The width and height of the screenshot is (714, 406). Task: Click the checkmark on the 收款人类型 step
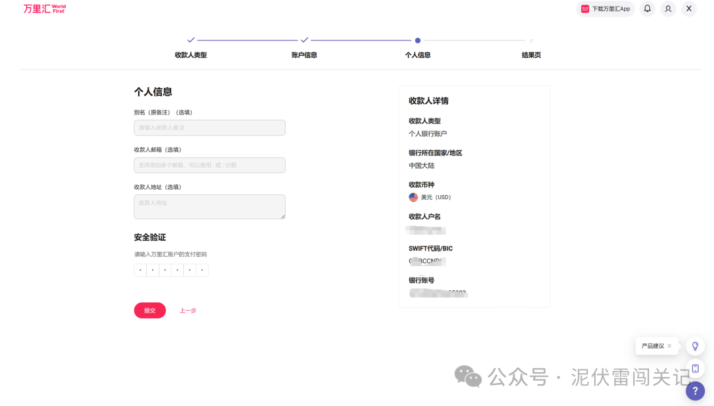190,40
